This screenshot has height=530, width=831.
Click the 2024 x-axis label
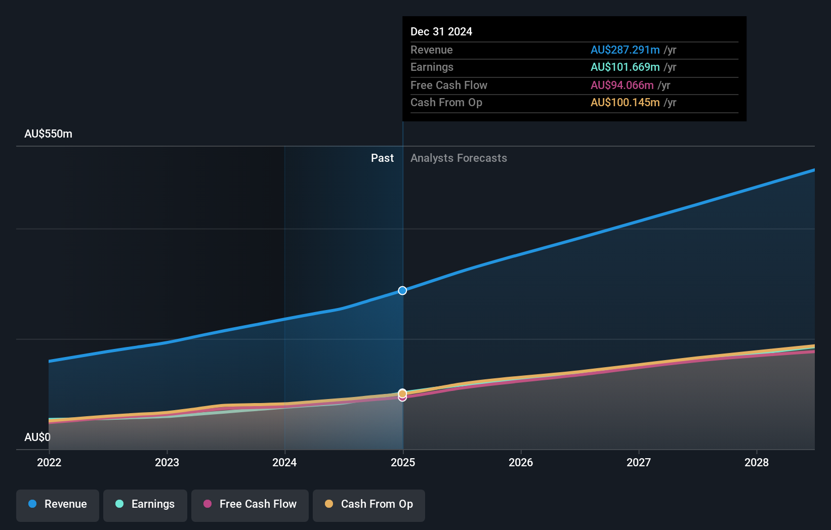point(284,462)
